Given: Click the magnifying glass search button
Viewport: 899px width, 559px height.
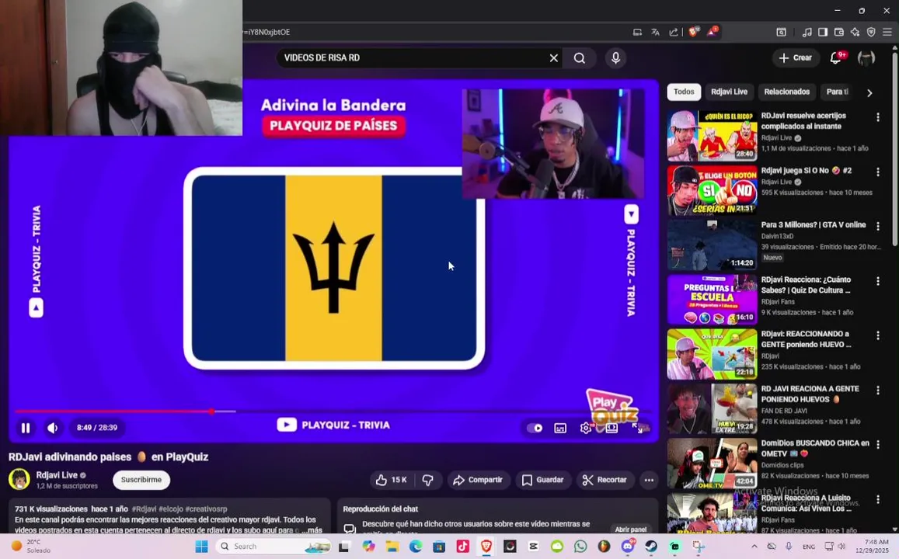Looking at the screenshot, I should (580, 58).
